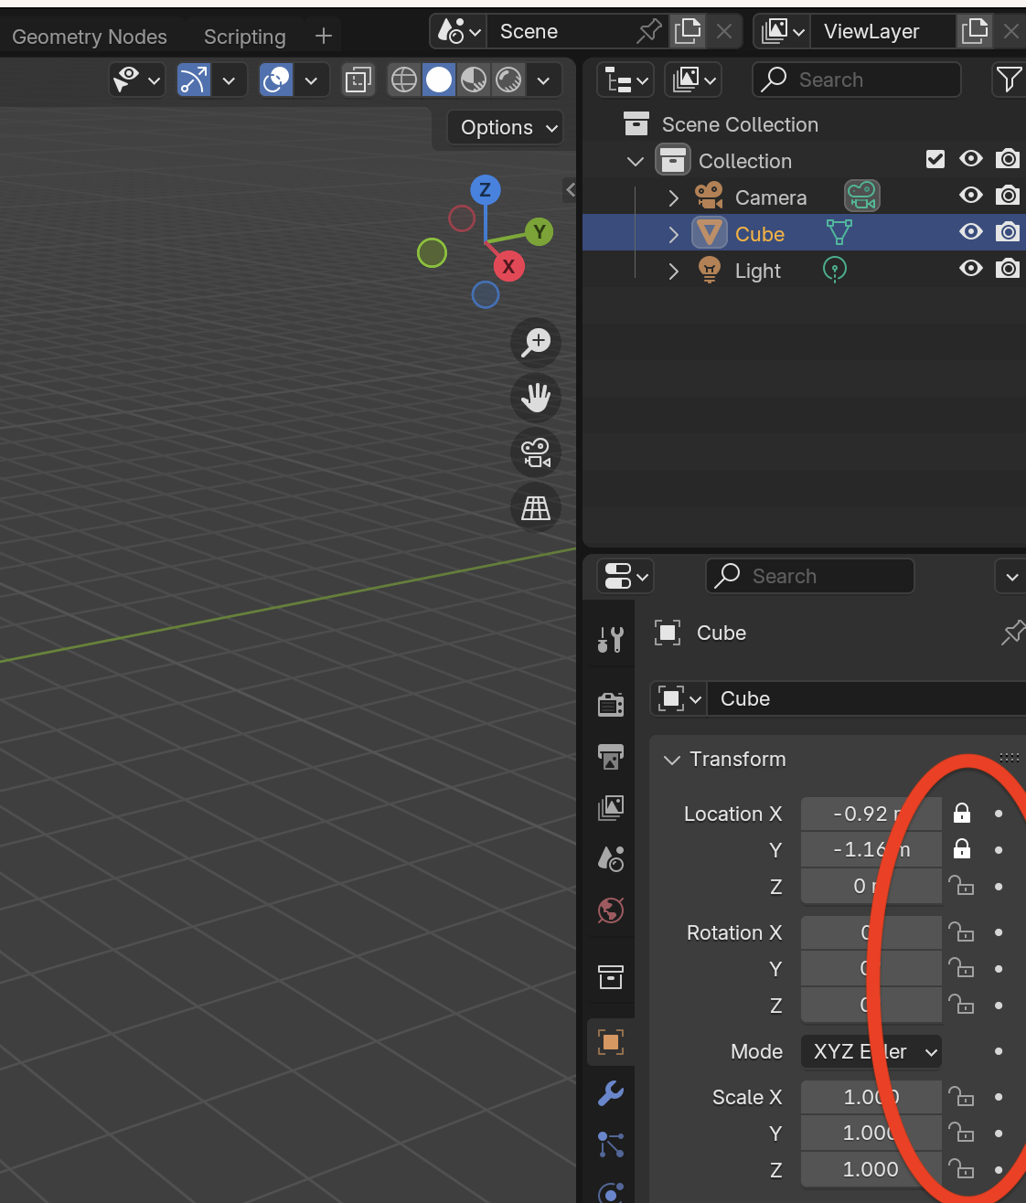1026x1203 pixels.
Task: Expand the Cube item in Outliner
Action: 674,234
